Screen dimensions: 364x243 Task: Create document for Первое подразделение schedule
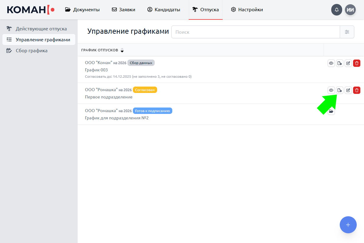point(340,90)
